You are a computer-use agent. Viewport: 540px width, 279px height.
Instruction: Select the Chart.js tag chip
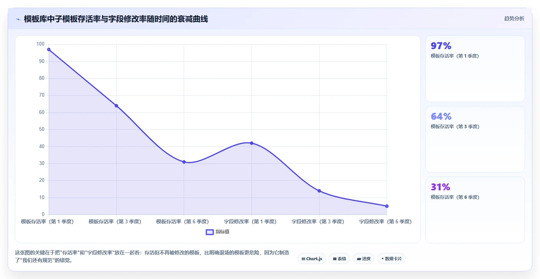[x=312, y=259]
